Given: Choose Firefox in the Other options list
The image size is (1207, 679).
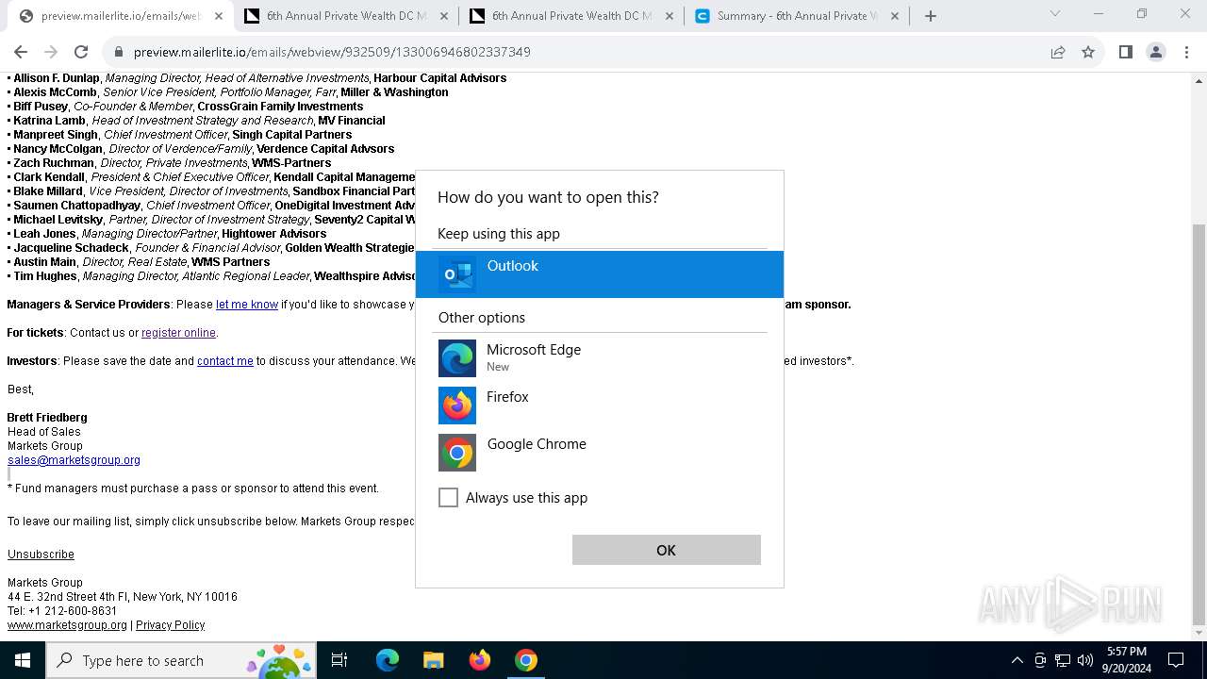Looking at the screenshot, I should (x=599, y=406).
